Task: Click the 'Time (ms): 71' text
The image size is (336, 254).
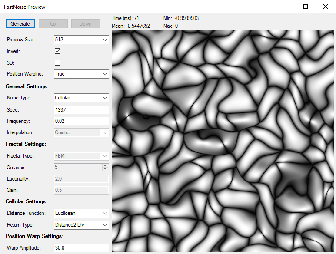Action: pos(125,18)
